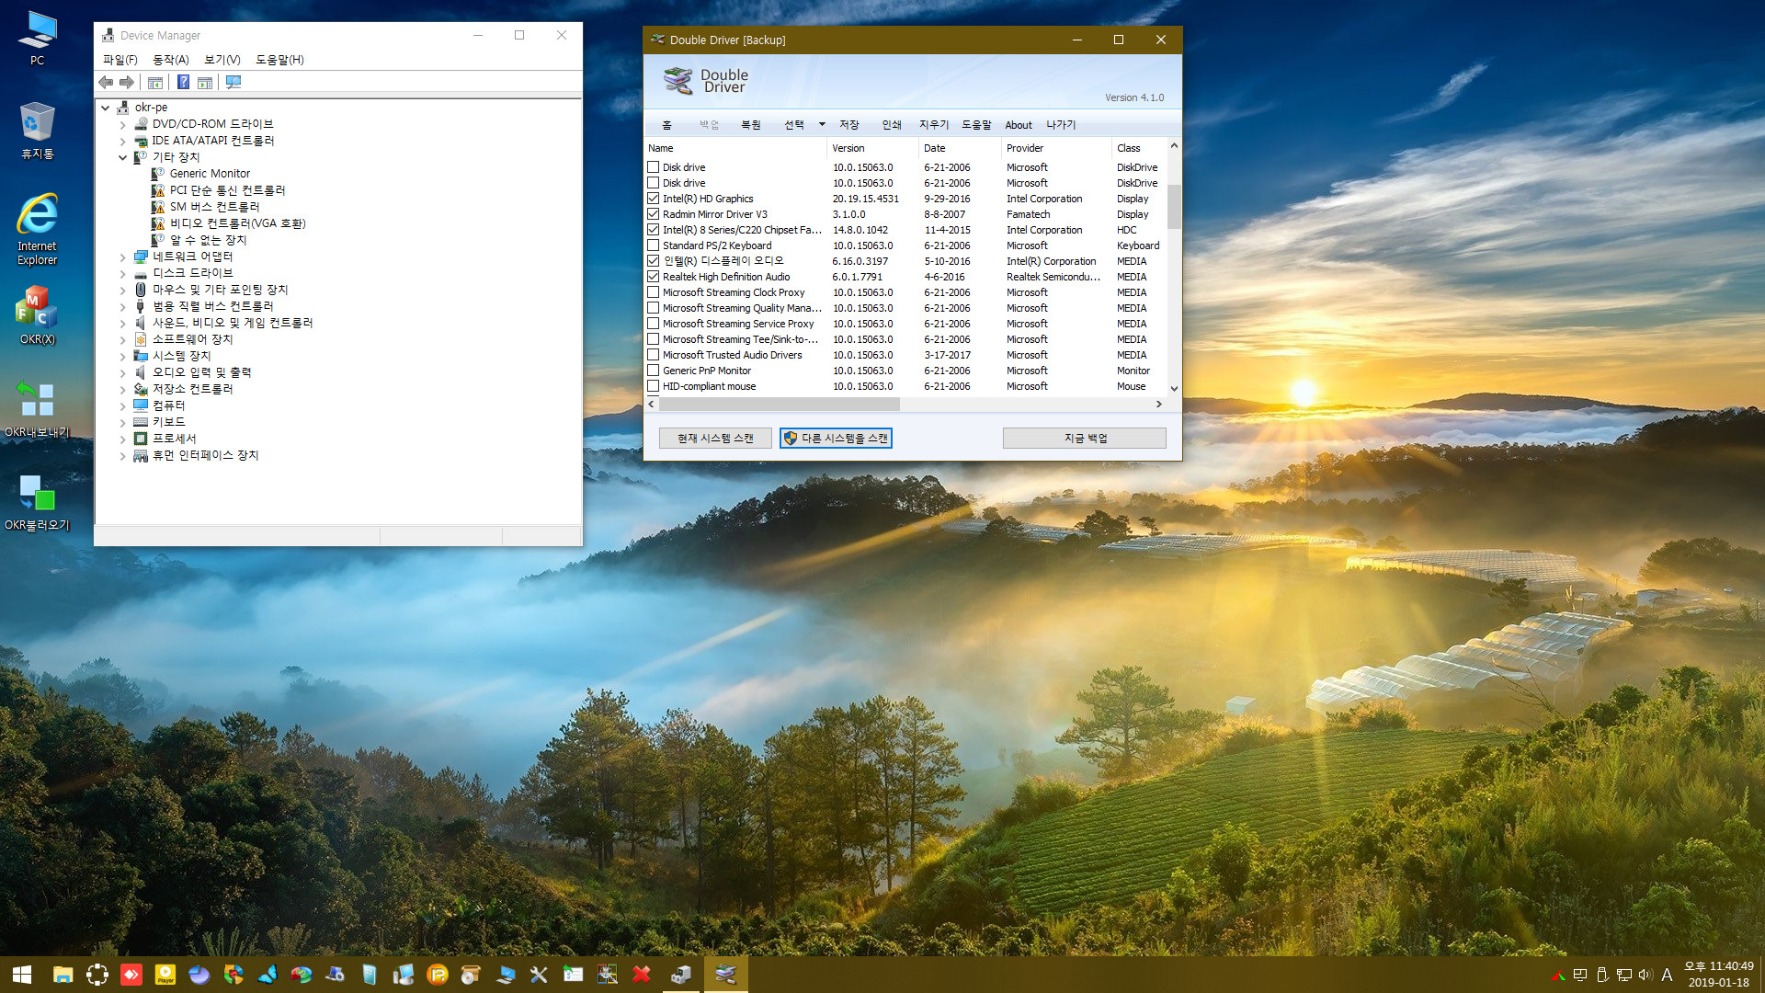
Task: Expand 네트워크 어댑터 node
Action: (122, 257)
